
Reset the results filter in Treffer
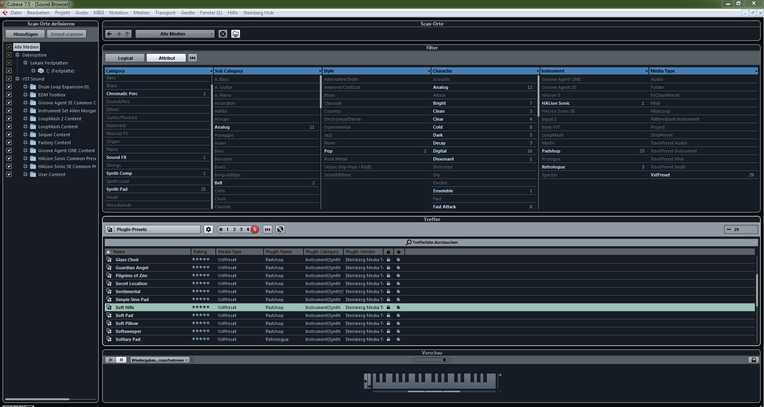pyautogui.click(x=268, y=229)
